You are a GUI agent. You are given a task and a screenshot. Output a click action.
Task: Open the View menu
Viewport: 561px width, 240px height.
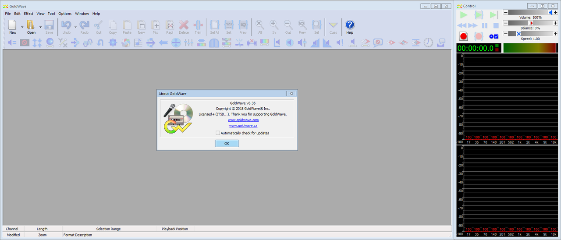click(40, 14)
